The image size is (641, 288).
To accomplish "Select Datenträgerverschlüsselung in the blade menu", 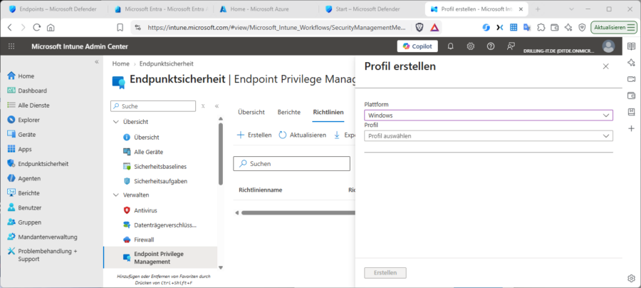I will [160, 225].
